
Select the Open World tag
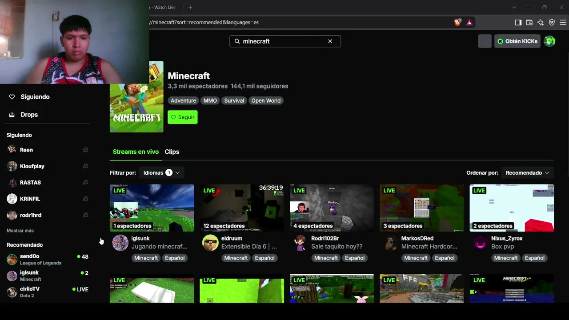tap(266, 100)
